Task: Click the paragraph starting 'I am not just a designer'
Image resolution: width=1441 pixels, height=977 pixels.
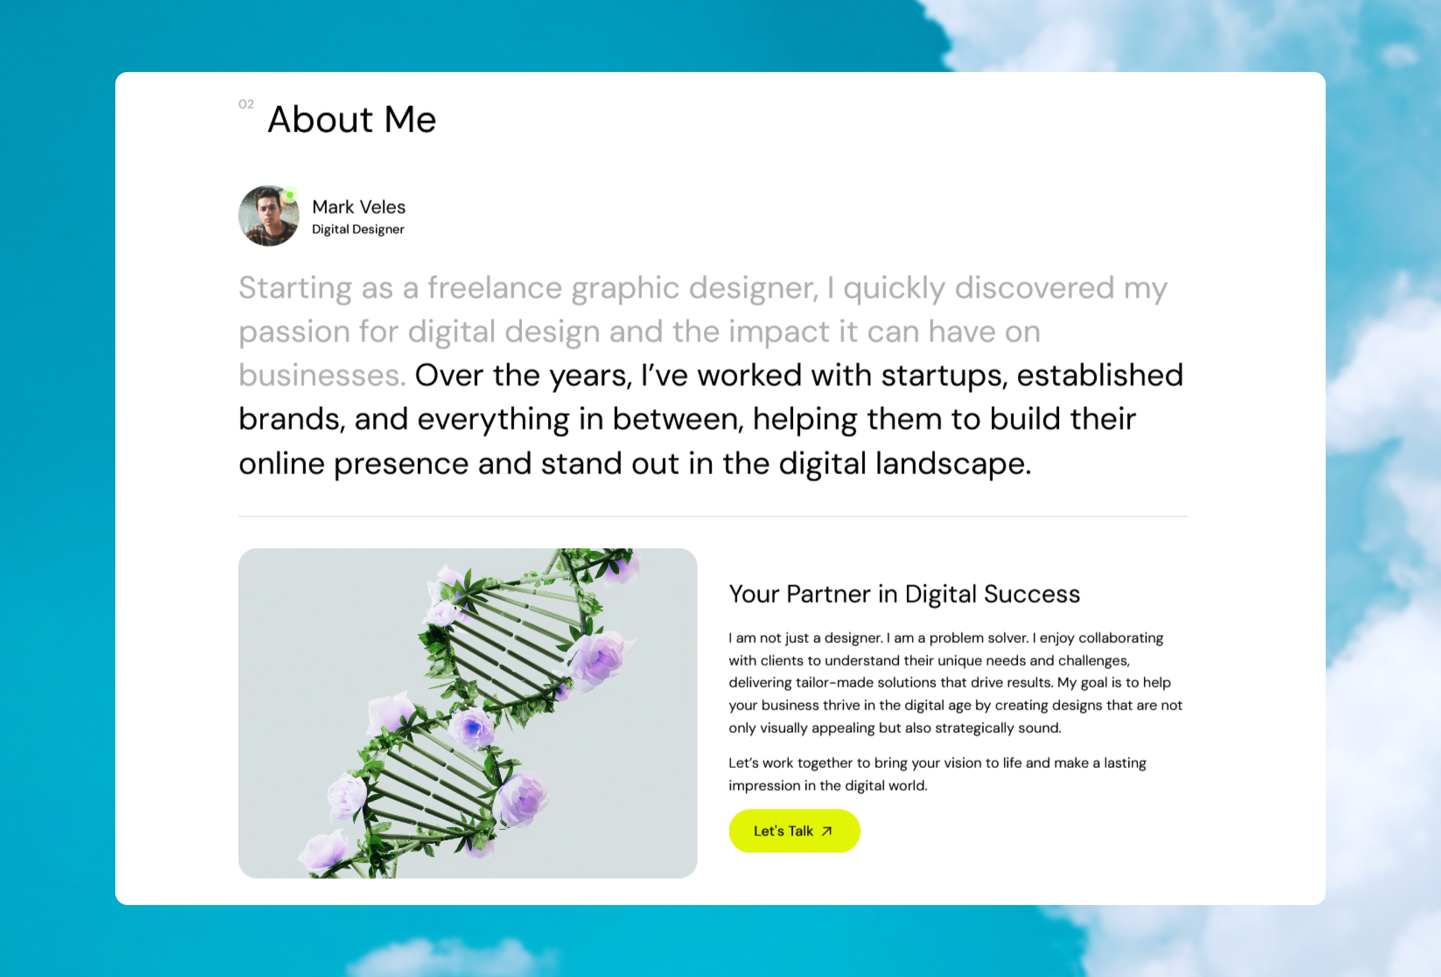Action: [x=955, y=683]
